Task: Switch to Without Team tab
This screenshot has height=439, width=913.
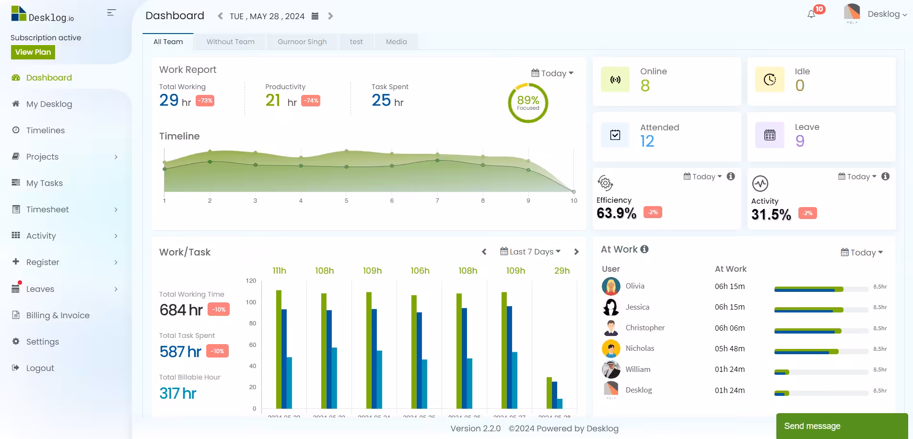Action: 231,42
